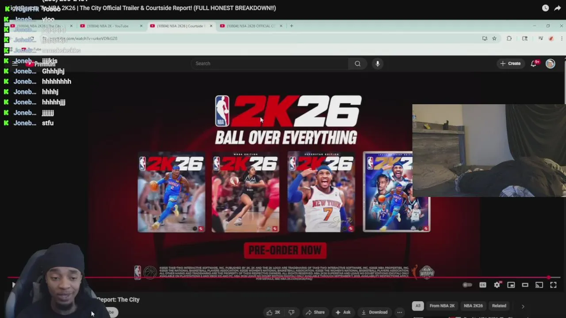
Task: Click the Create button
Action: tap(510, 64)
